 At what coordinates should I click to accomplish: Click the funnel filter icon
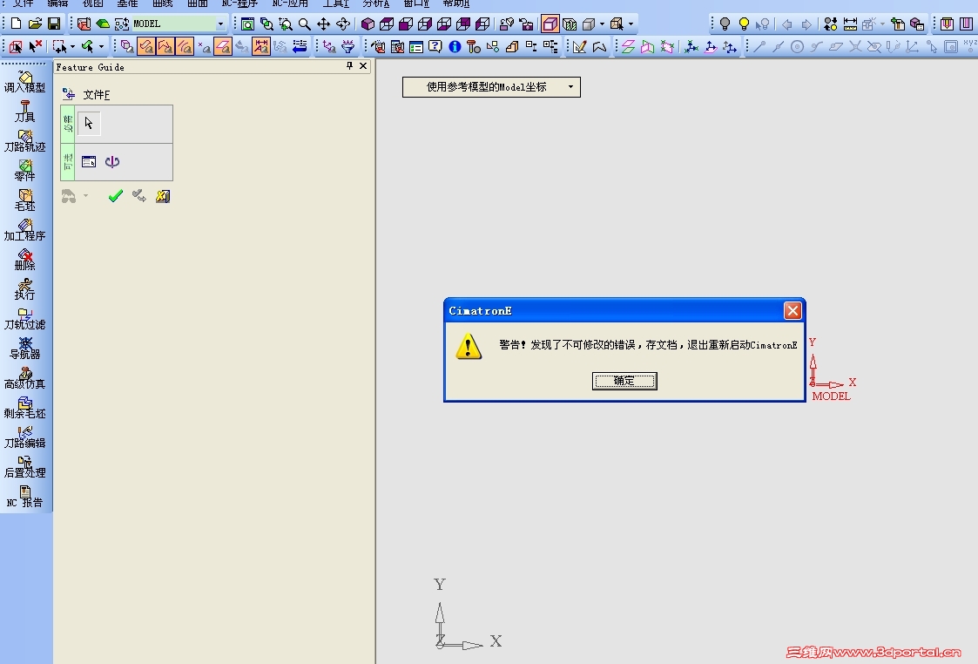[348, 47]
